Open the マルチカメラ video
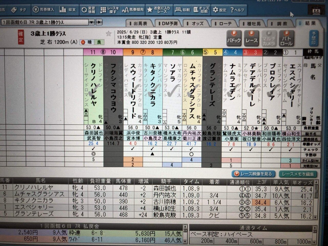Image resolution: width=328 pixels, height=246 pixels. [269, 38]
